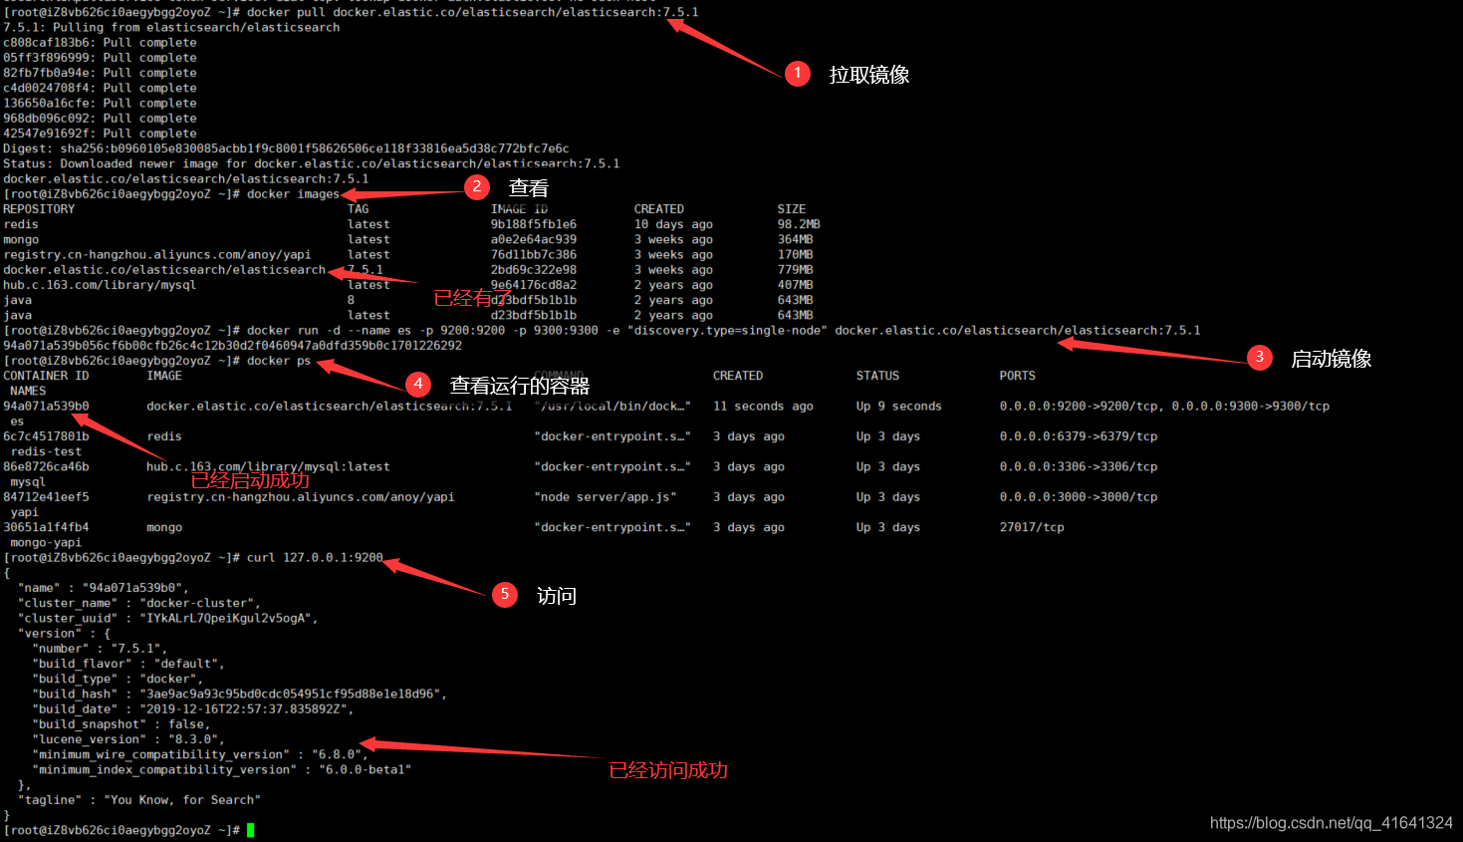Click 'registry.cn-hangzhou.aliyuncs.com/anoy/yapi' in the images list
This screenshot has height=842, width=1463.
157,255
